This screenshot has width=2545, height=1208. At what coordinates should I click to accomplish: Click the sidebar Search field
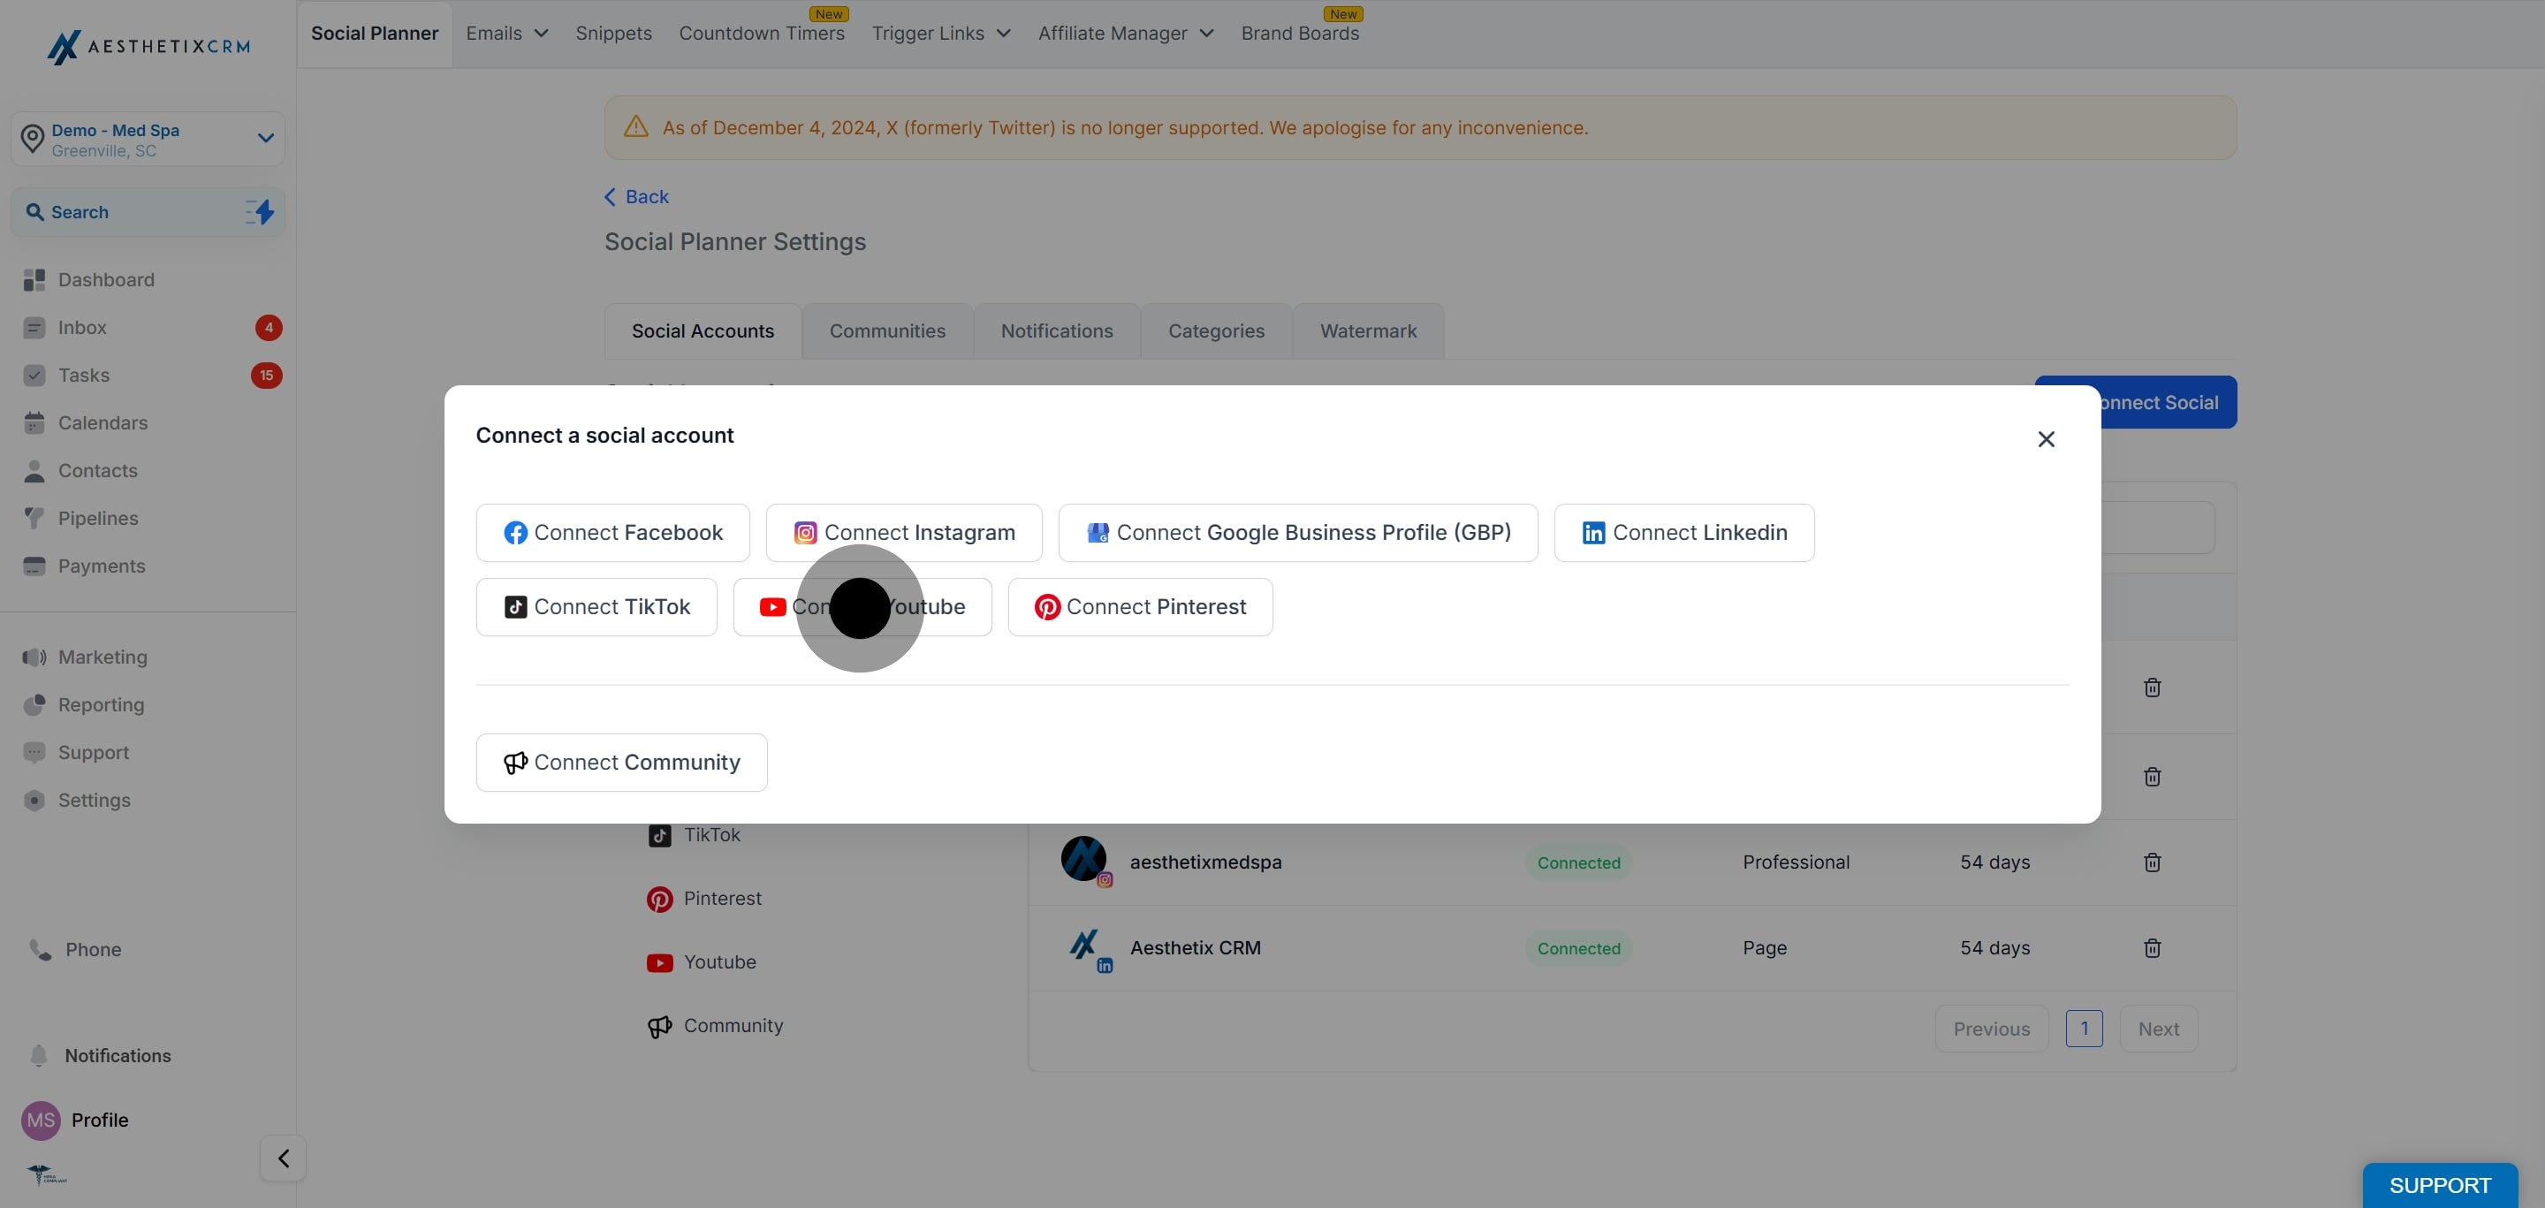coord(148,212)
